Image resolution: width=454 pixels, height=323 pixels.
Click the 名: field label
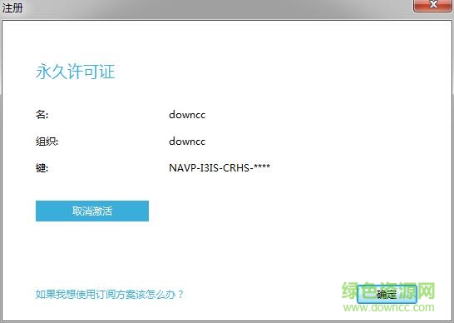(42, 115)
